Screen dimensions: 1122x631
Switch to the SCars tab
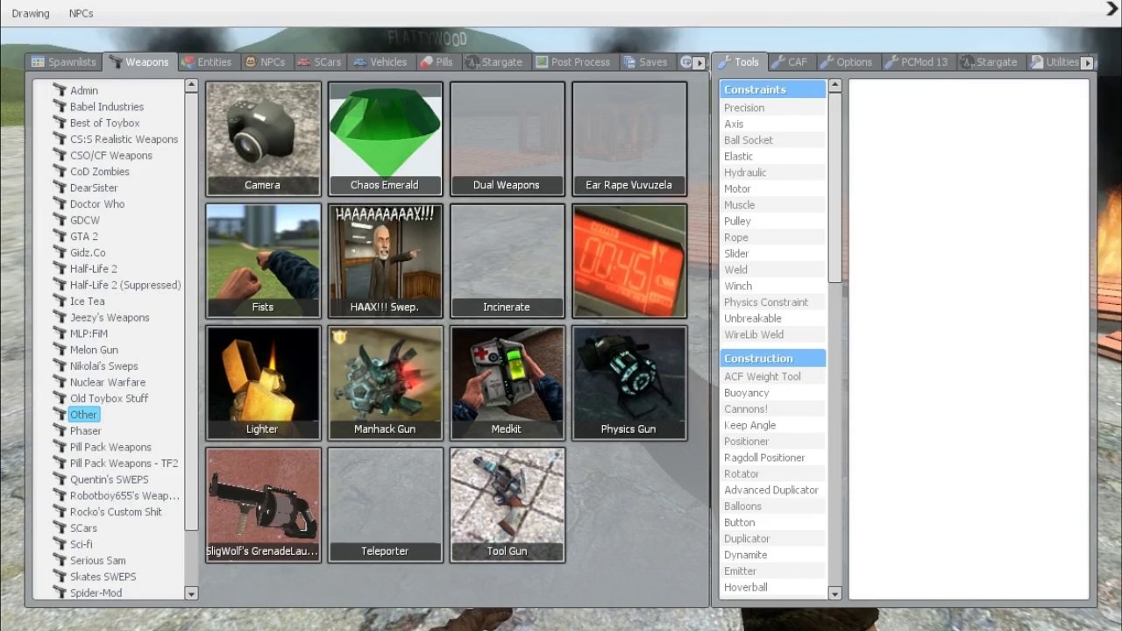tap(320, 62)
